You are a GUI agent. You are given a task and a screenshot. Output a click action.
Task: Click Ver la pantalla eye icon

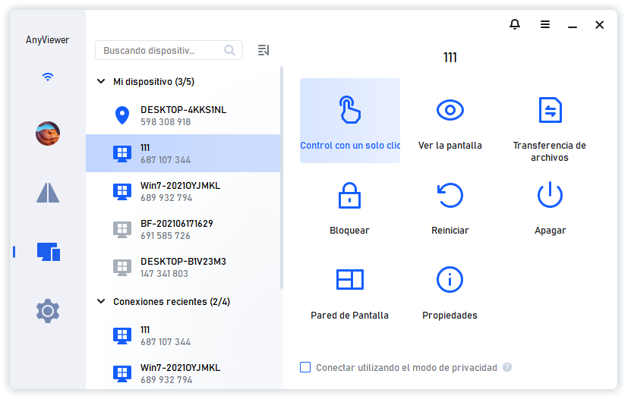pos(450,110)
